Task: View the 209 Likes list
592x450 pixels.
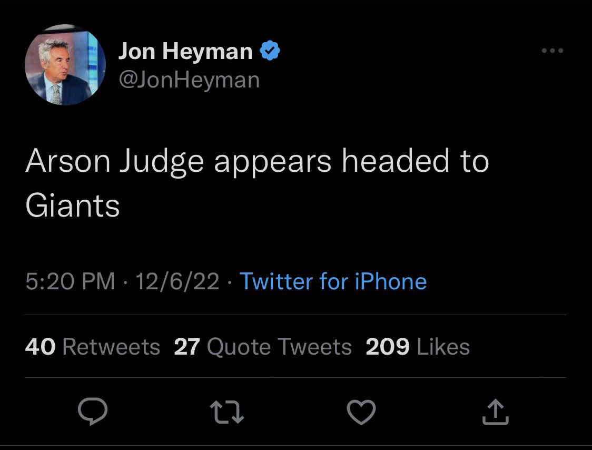Action: pyautogui.click(x=417, y=347)
